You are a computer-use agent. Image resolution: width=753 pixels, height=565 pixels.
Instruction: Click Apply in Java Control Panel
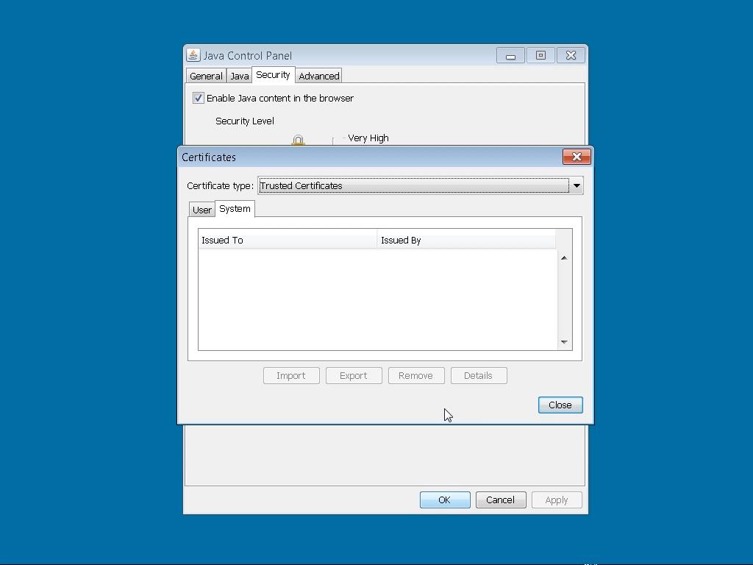point(557,500)
